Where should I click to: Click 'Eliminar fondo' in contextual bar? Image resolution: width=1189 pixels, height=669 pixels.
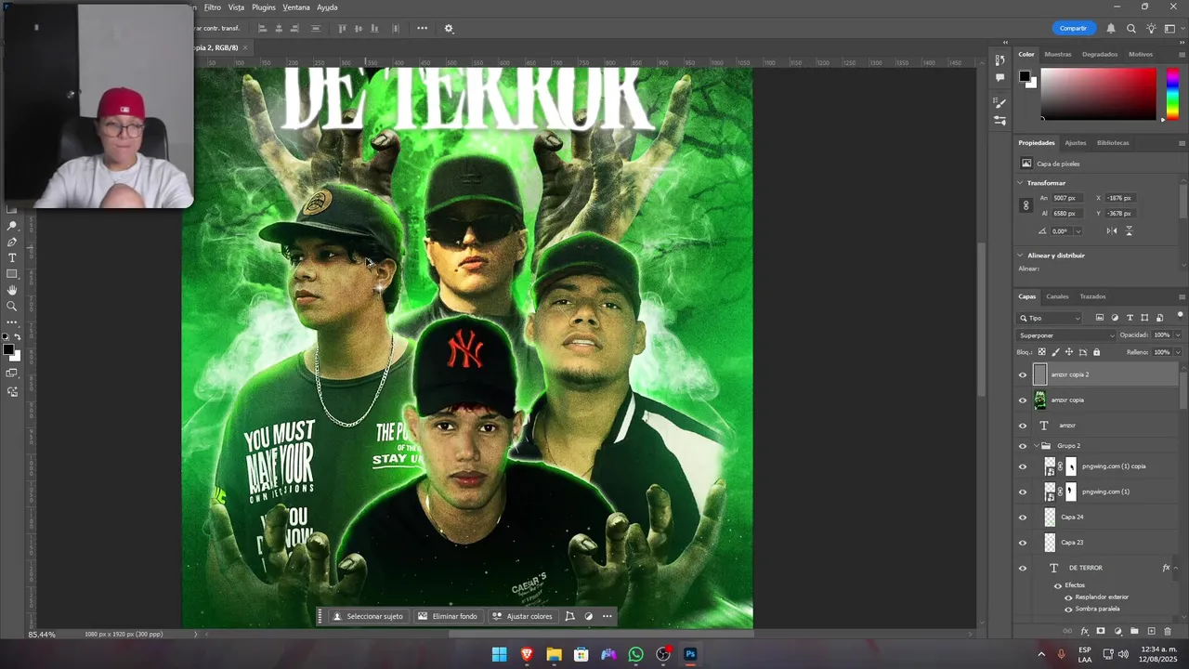448,616
